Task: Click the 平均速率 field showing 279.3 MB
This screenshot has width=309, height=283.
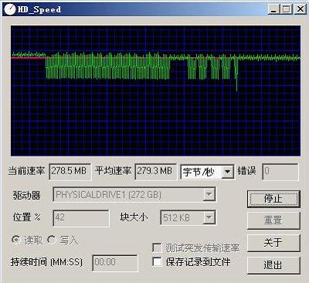Action: tap(155, 171)
